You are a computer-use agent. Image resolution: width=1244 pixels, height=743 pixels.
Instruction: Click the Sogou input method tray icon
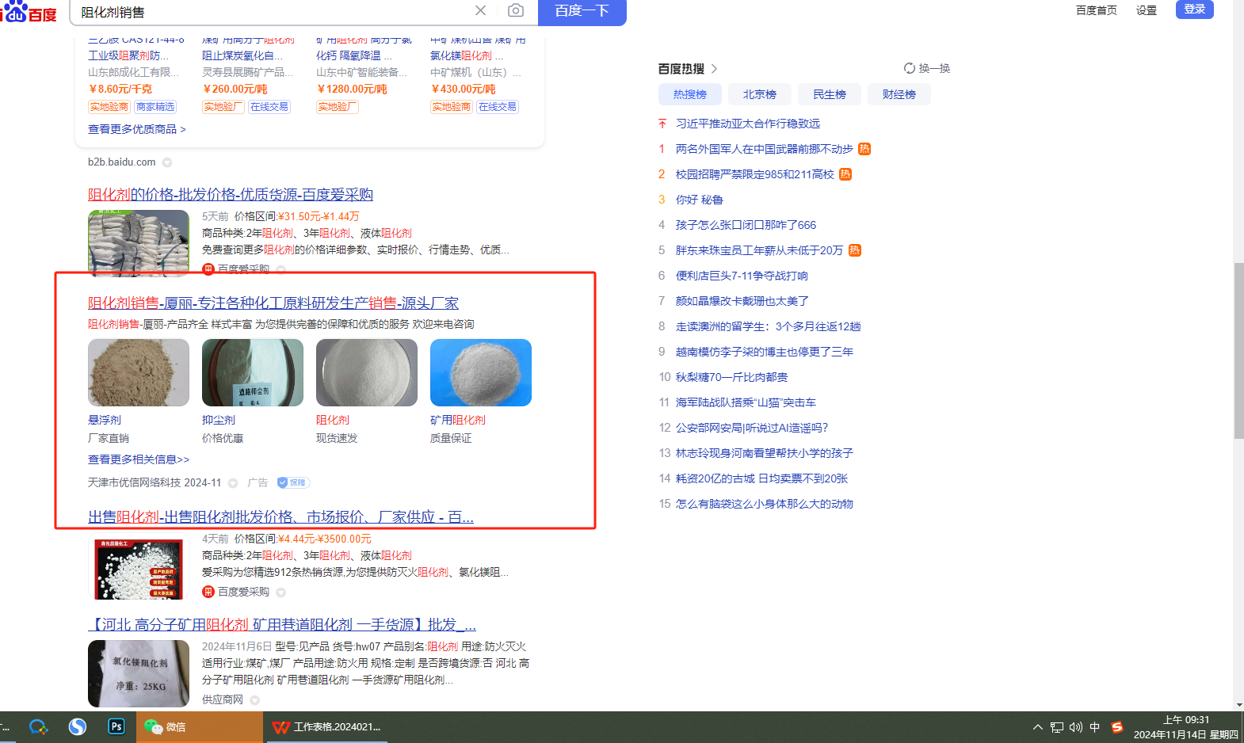coord(1116,727)
